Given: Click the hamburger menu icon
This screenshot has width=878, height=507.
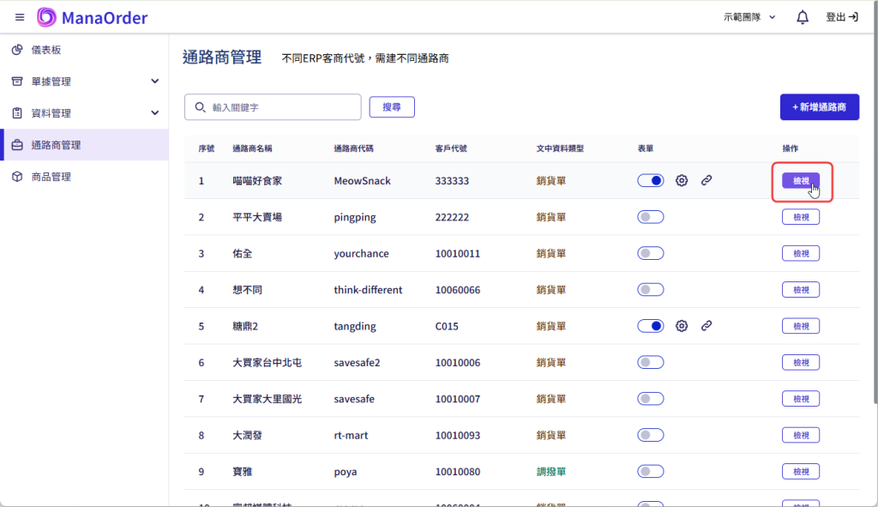Looking at the screenshot, I should coord(20,17).
